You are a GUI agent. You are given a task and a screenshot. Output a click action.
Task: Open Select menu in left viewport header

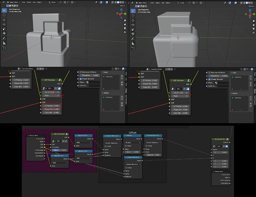click(29, 2)
